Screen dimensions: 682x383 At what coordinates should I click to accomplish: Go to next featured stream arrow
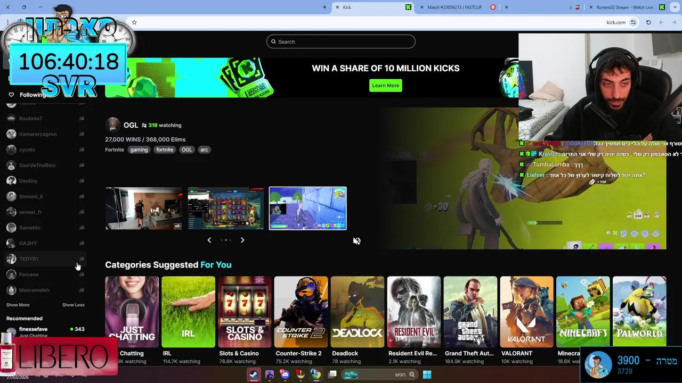242,240
